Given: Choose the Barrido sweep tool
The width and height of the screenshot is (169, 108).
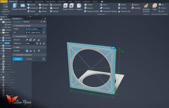Looking at the screenshot, I should 31,5.
